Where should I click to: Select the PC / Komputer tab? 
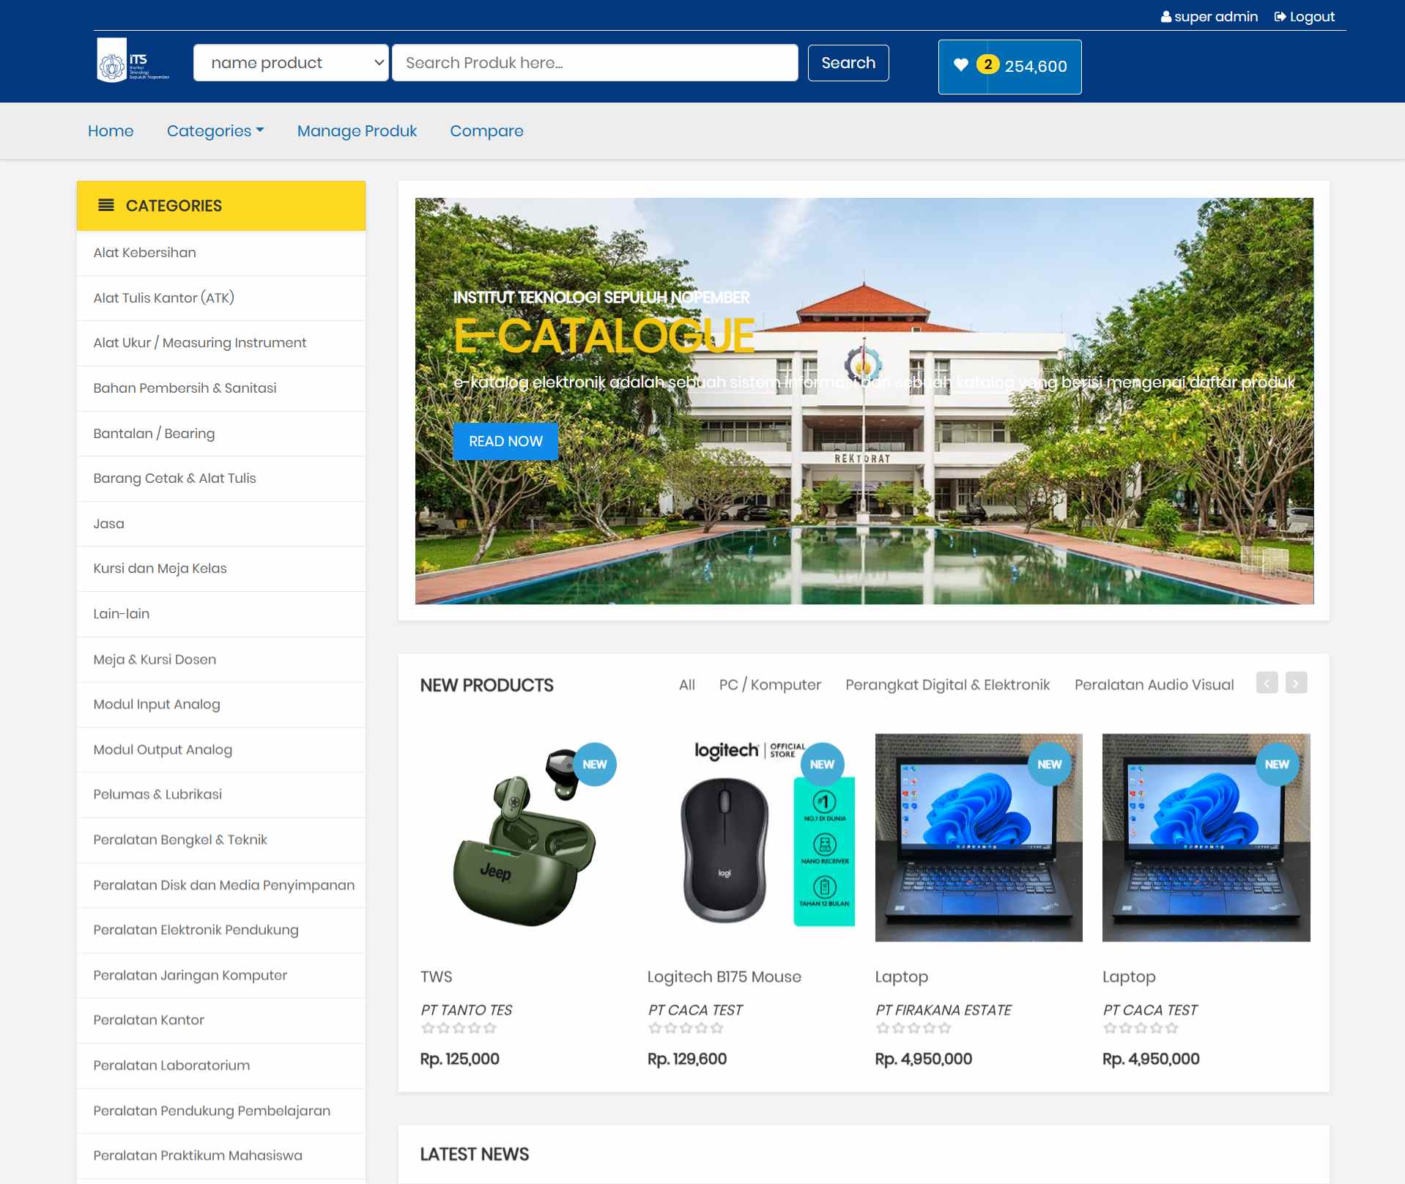click(770, 685)
